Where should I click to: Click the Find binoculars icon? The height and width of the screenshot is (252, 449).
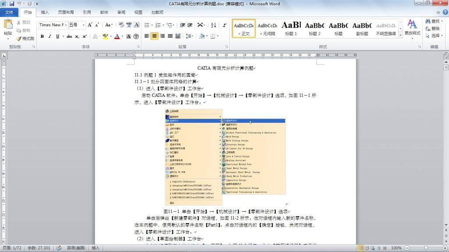point(428,21)
